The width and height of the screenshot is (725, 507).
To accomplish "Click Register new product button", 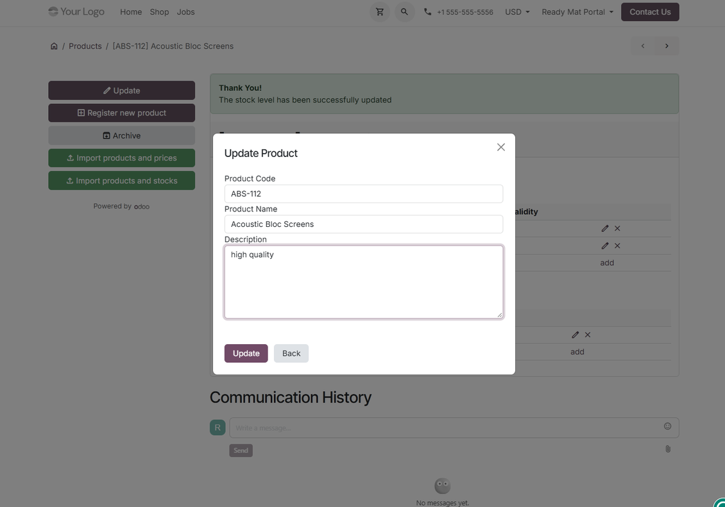I will click(122, 113).
